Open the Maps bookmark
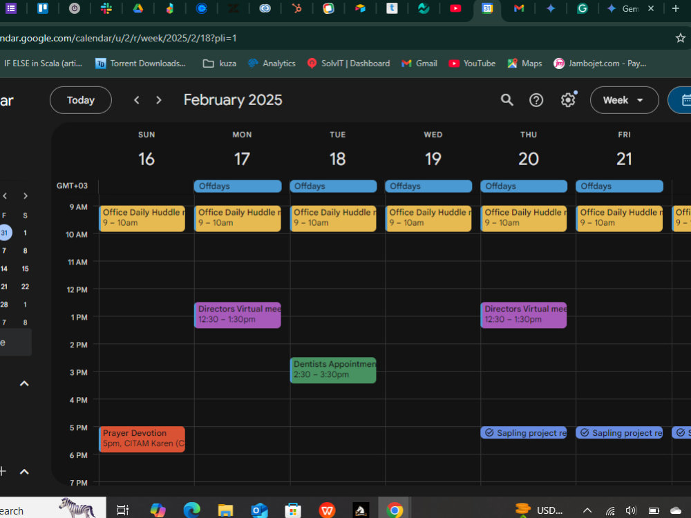Viewport: 691px width, 518px height. click(524, 64)
